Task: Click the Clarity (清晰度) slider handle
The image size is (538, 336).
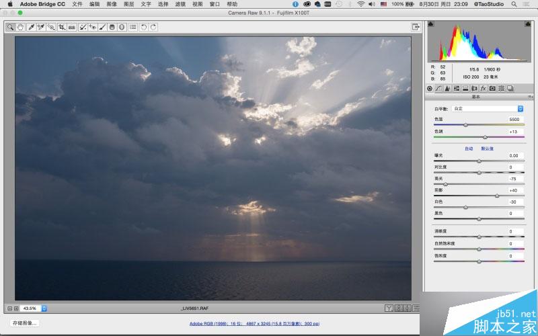Action: pyautogui.click(x=479, y=237)
